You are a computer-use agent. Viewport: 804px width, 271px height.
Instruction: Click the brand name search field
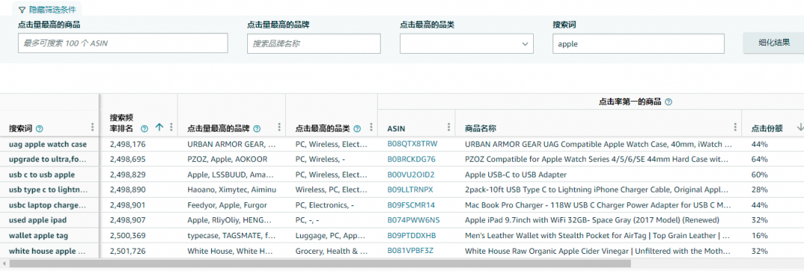click(x=314, y=43)
